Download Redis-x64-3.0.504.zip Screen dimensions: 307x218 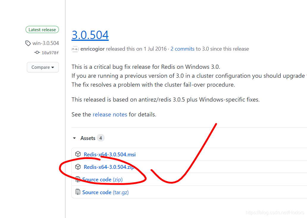pos(109,167)
